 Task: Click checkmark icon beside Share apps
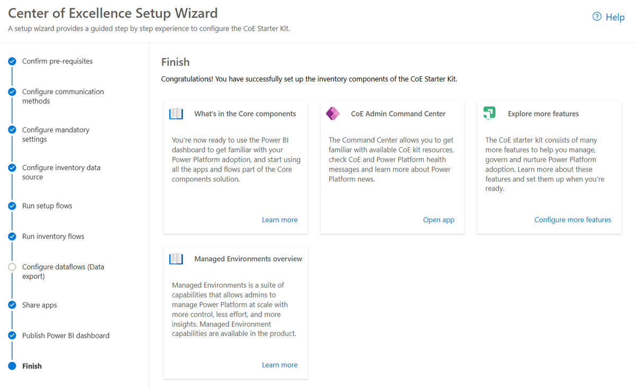(x=12, y=305)
